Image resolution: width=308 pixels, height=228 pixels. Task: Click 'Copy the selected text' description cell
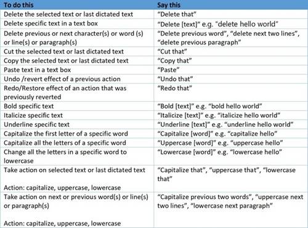(x=77, y=61)
